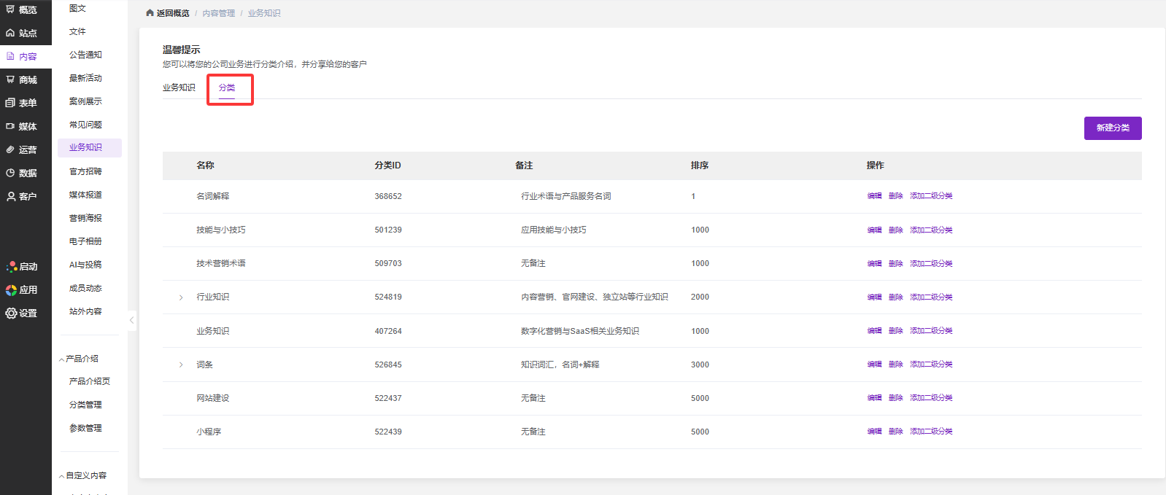This screenshot has width=1166, height=495.
Task: Collapse the secondary sidebar panel handle
Action: (132, 320)
